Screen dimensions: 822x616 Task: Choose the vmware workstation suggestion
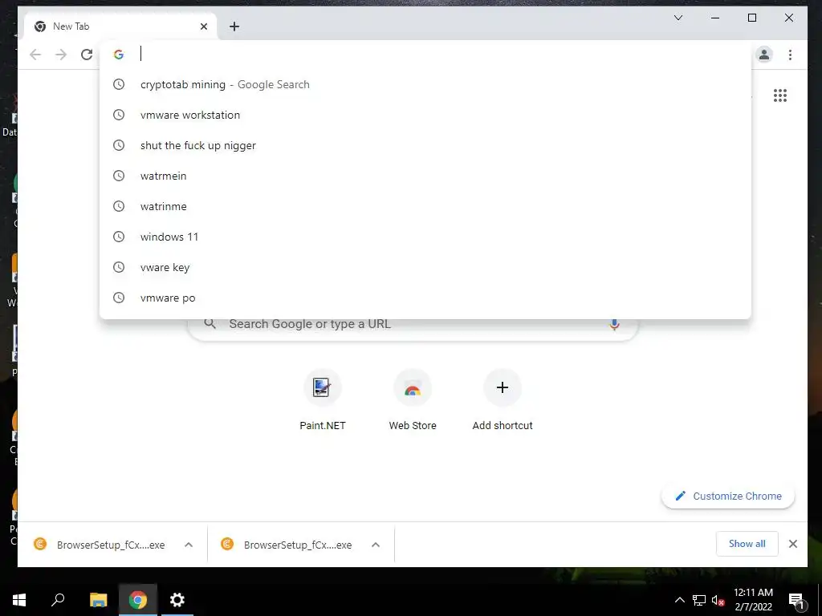425,115
